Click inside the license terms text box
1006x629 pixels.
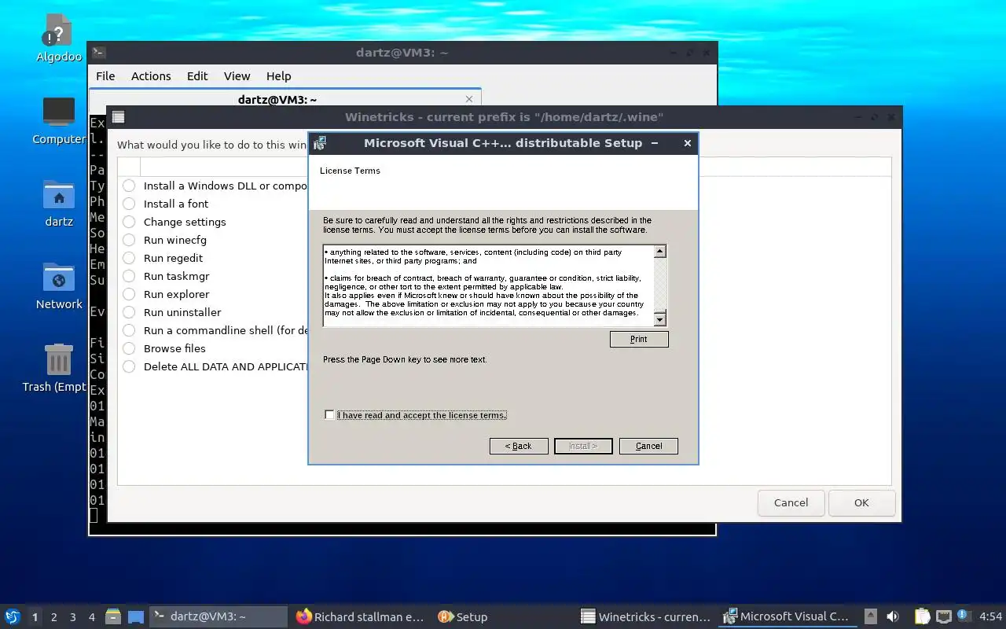click(488, 285)
